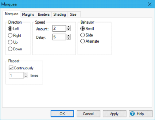
Task: Click the Amount speed input field
Action: point(59,28)
